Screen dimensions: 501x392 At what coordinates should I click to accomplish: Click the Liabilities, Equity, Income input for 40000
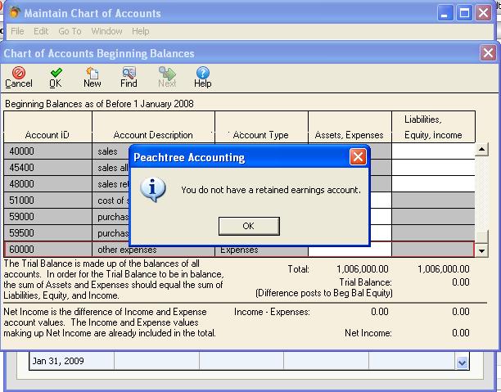coord(433,151)
